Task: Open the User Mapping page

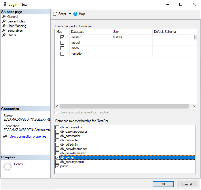Action: tap(17, 26)
